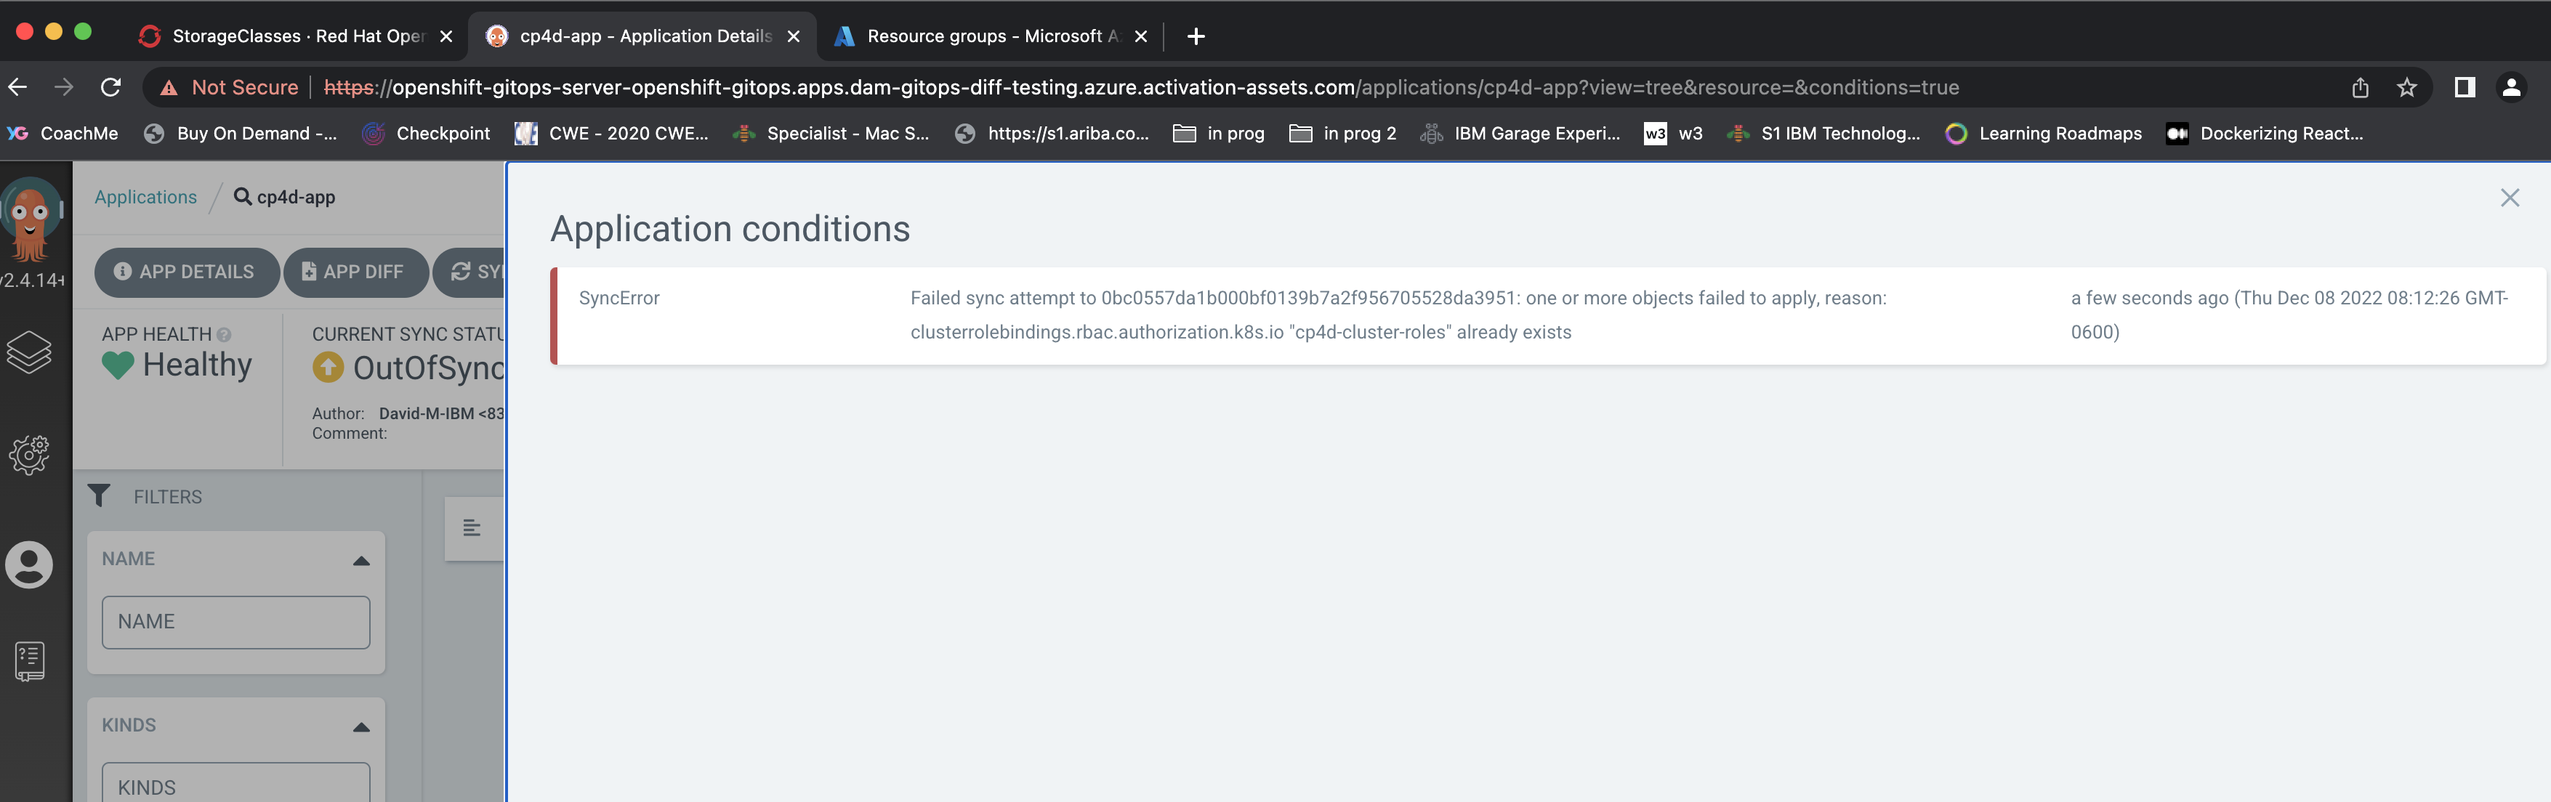Image resolution: width=2551 pixels, height=802 pixels.
Task: Open Applications via the layers icon in sidebar
Action: (x=30, y=352)
